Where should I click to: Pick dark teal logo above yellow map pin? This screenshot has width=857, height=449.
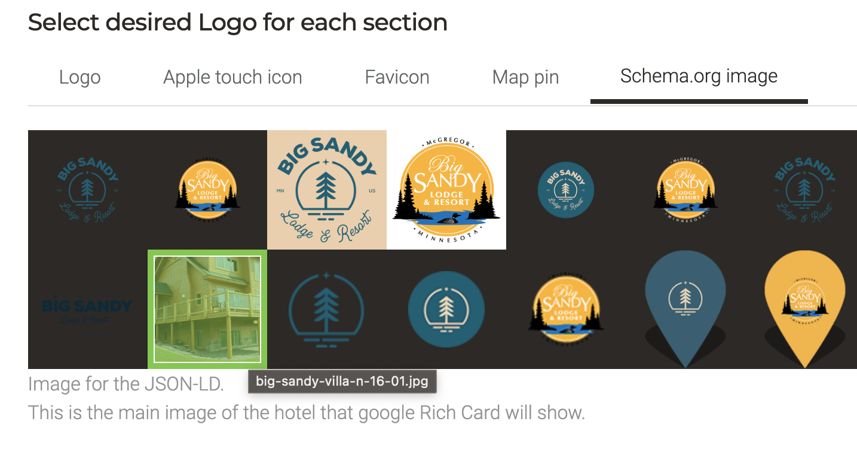pyautogui.click(x=805, y=189)
